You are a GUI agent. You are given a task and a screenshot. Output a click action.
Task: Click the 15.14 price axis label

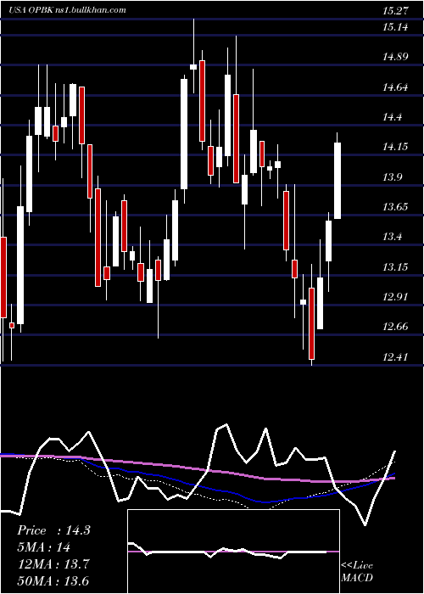(x=395, y=27)
